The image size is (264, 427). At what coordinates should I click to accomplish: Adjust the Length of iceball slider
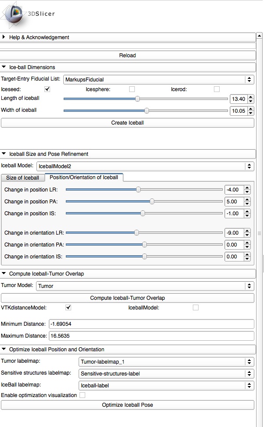(137, 99)
